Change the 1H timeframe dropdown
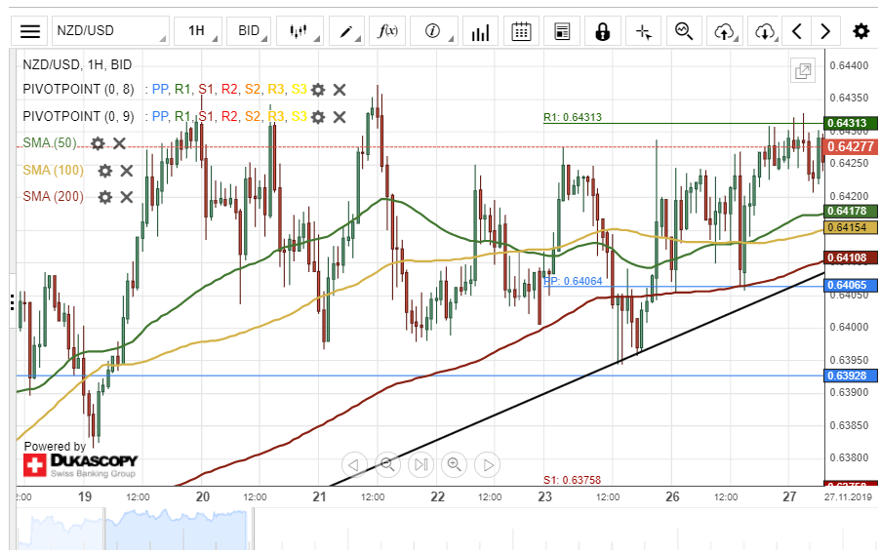 coord(197,31)
